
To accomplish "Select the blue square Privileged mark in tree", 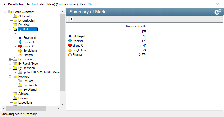I will (30, 38).
